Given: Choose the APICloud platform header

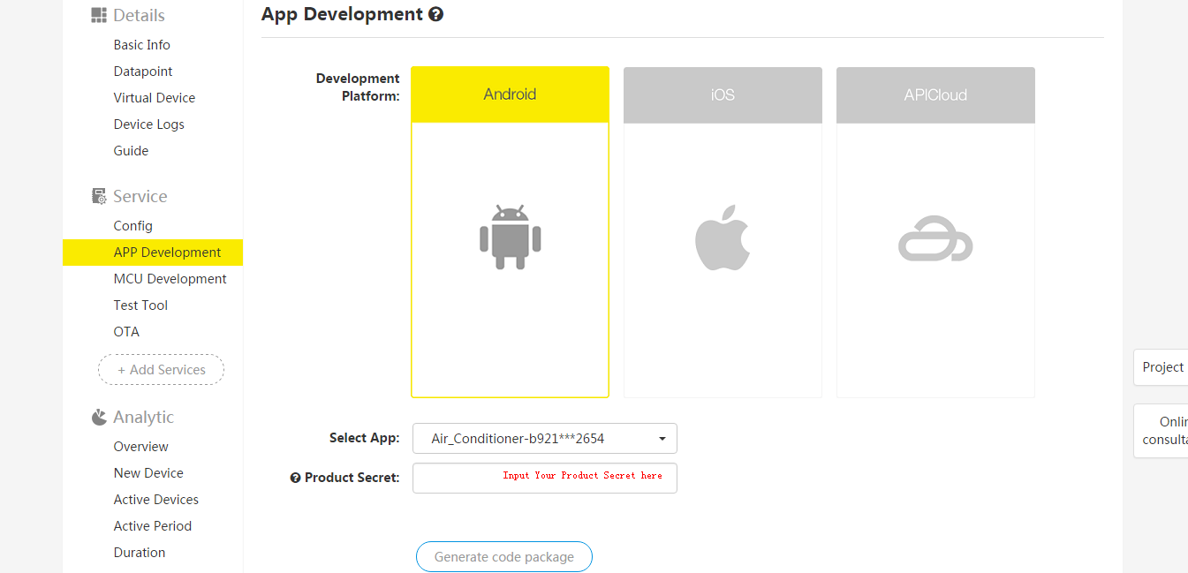Looking at the screenshot, I should click(x=935, y=94).
